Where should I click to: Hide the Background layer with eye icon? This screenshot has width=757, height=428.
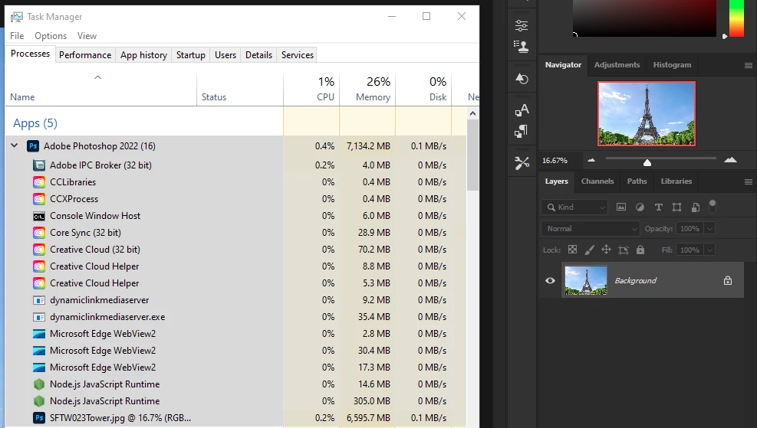pyautogui.click(x=550, y=280)
